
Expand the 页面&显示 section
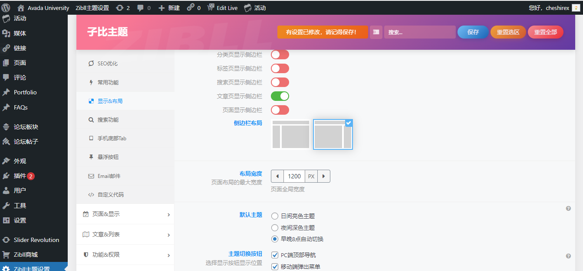(x=125, y=214)
